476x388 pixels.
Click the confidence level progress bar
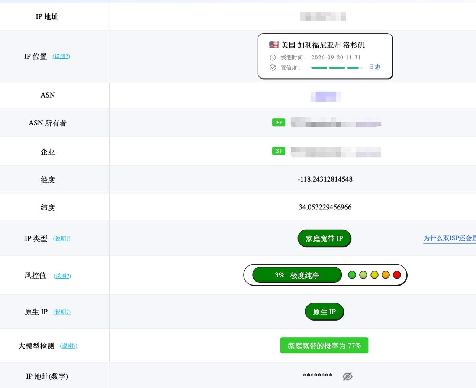tap(337, 67)
